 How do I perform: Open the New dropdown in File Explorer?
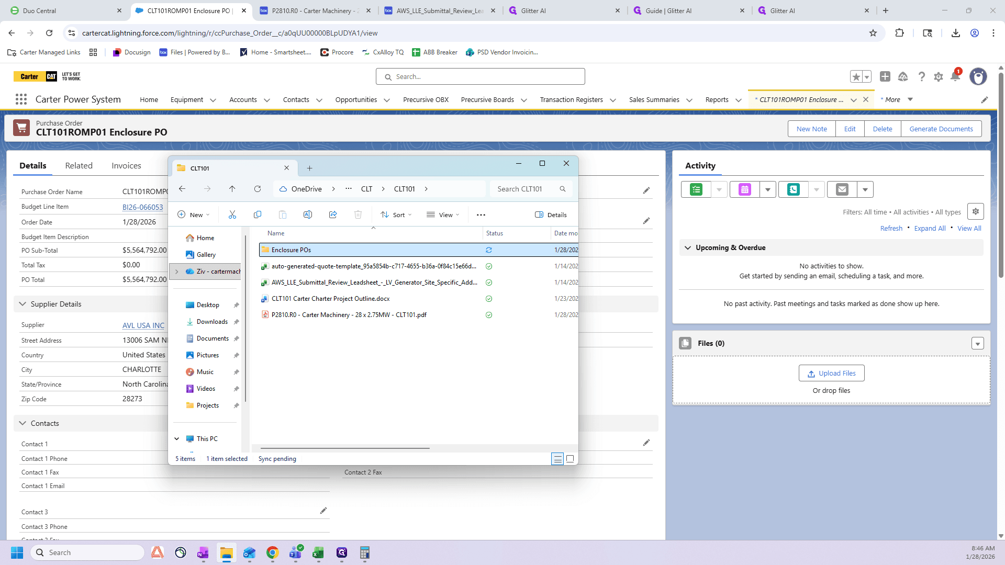(194, 214)
